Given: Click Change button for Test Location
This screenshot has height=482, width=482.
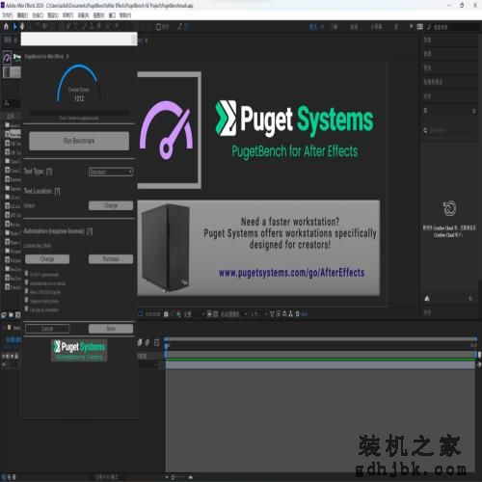Looking at the screenshot, I should pyautogui.click(x=111, y=205).
